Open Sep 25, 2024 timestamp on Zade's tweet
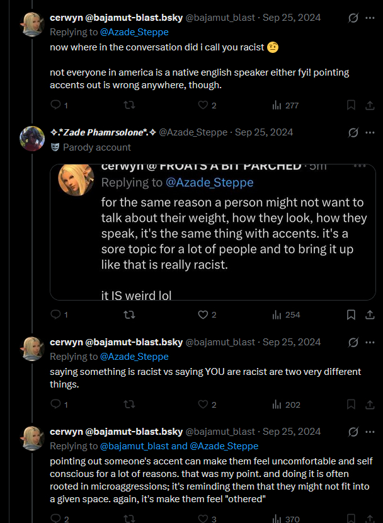 point(264,132)
